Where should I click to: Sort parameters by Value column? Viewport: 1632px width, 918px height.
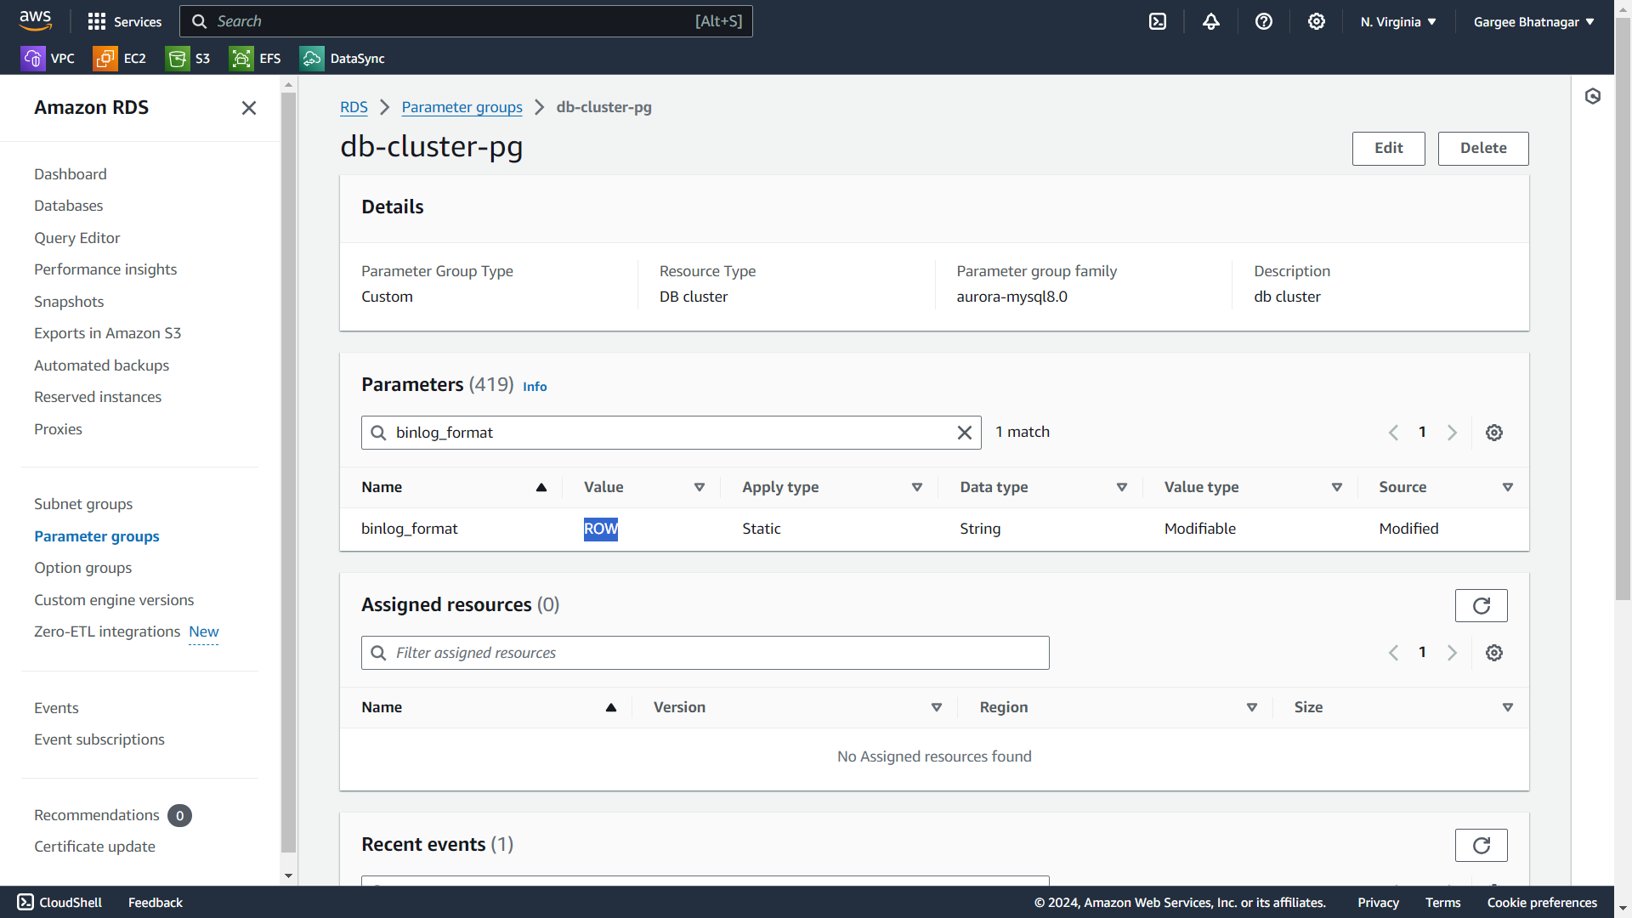[699, 487]
